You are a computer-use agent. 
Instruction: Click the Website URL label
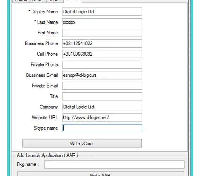[x=45, y=118]
